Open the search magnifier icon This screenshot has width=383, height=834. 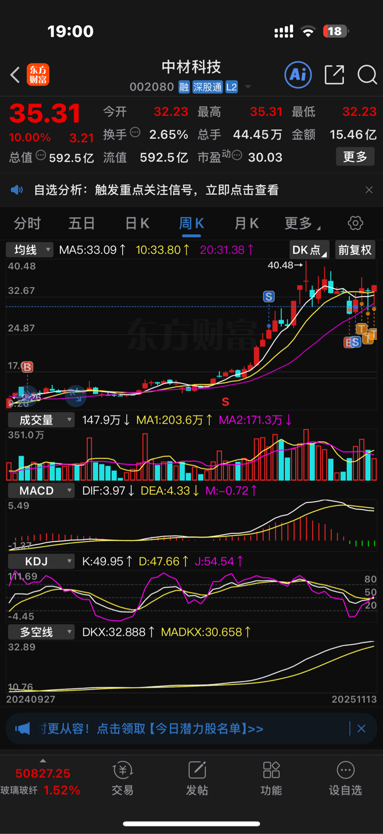point(367,75)
